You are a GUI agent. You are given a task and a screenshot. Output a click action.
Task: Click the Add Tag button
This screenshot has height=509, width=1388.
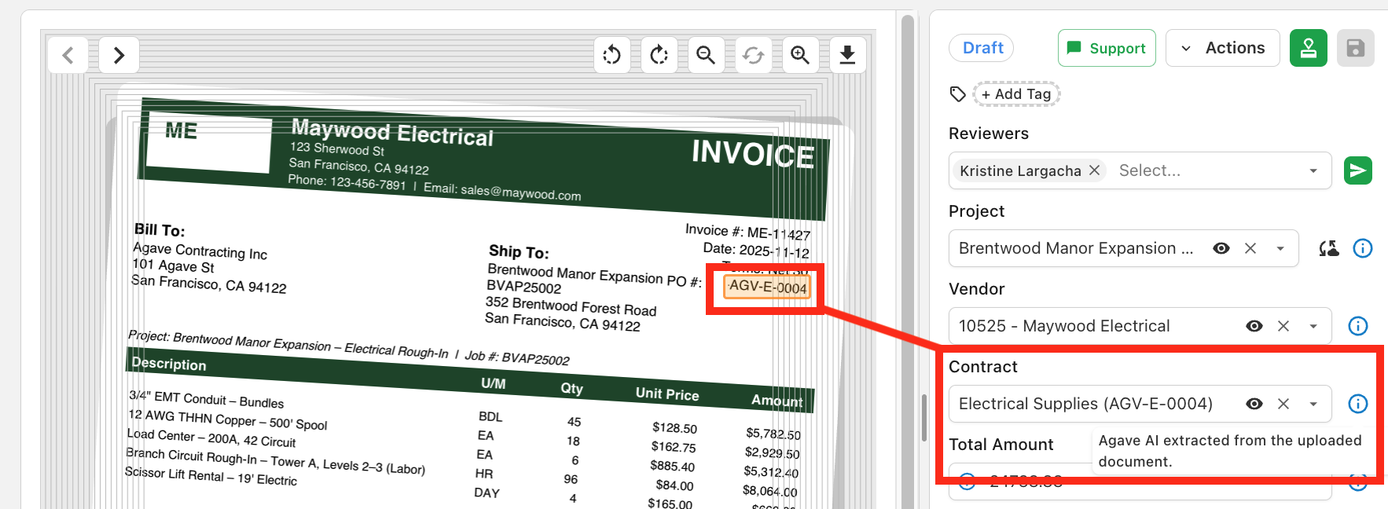[x=1016, y=94]
